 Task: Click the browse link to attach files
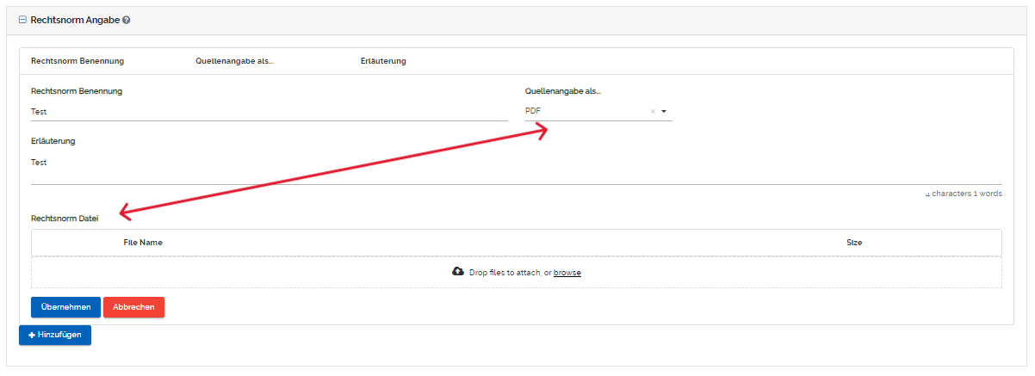point(567,273)
